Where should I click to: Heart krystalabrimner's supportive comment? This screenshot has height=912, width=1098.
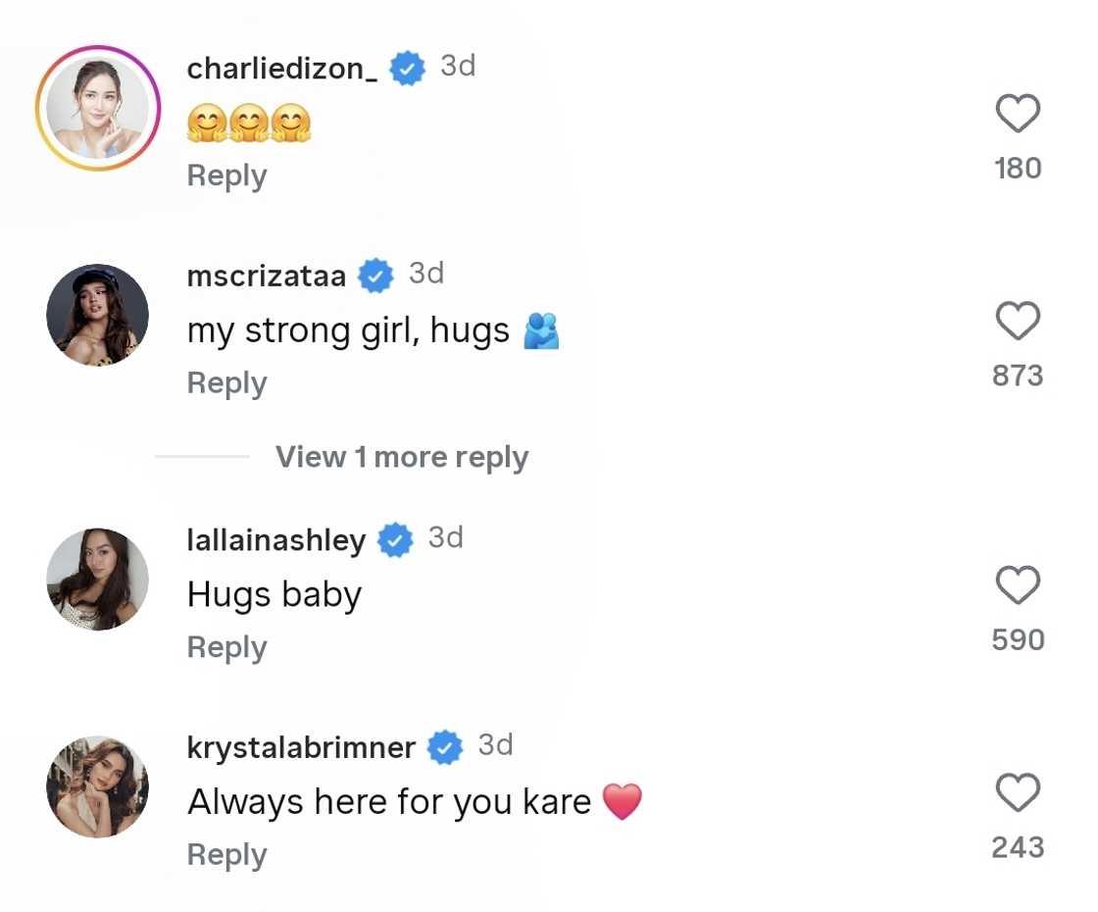(x=1018, y=790)
